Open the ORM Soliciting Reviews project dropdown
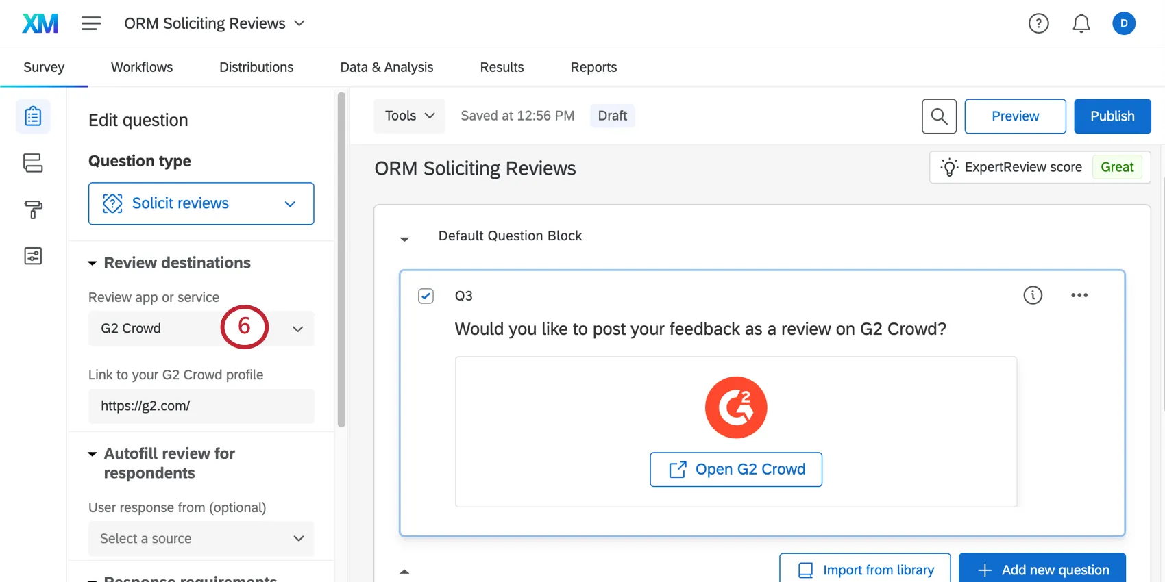 [x=214, y=23]
